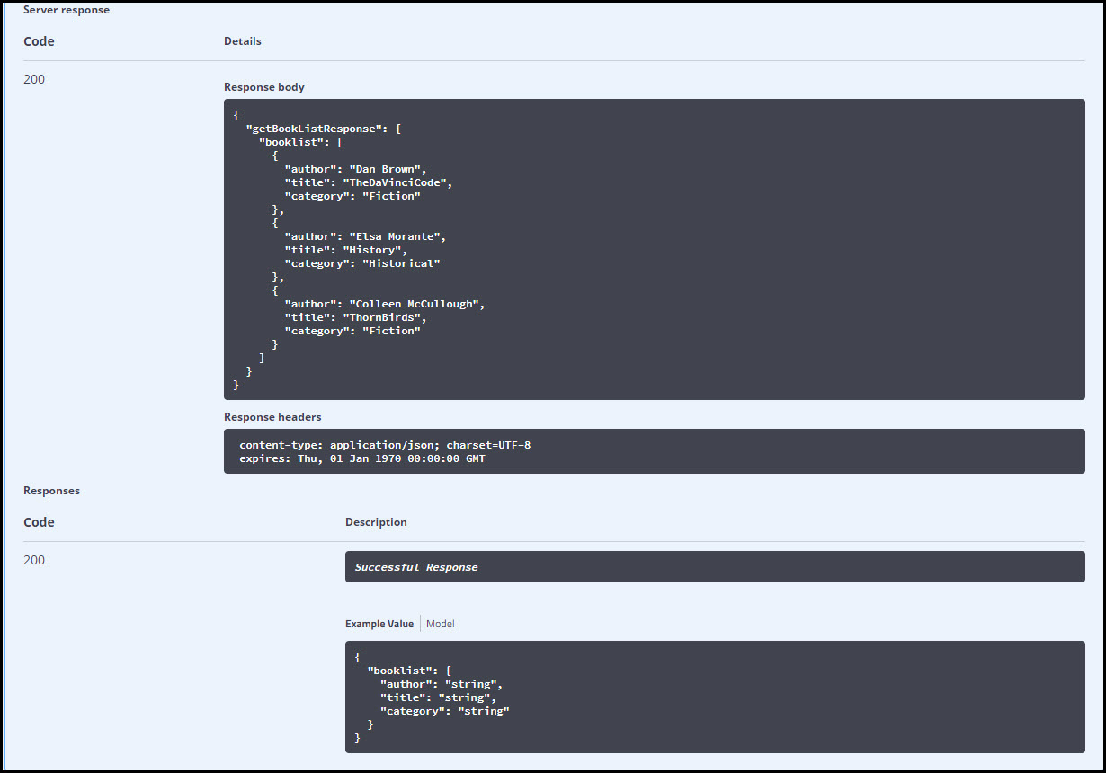Click the Description column header

pyautogui.click(x=375, y=522)
